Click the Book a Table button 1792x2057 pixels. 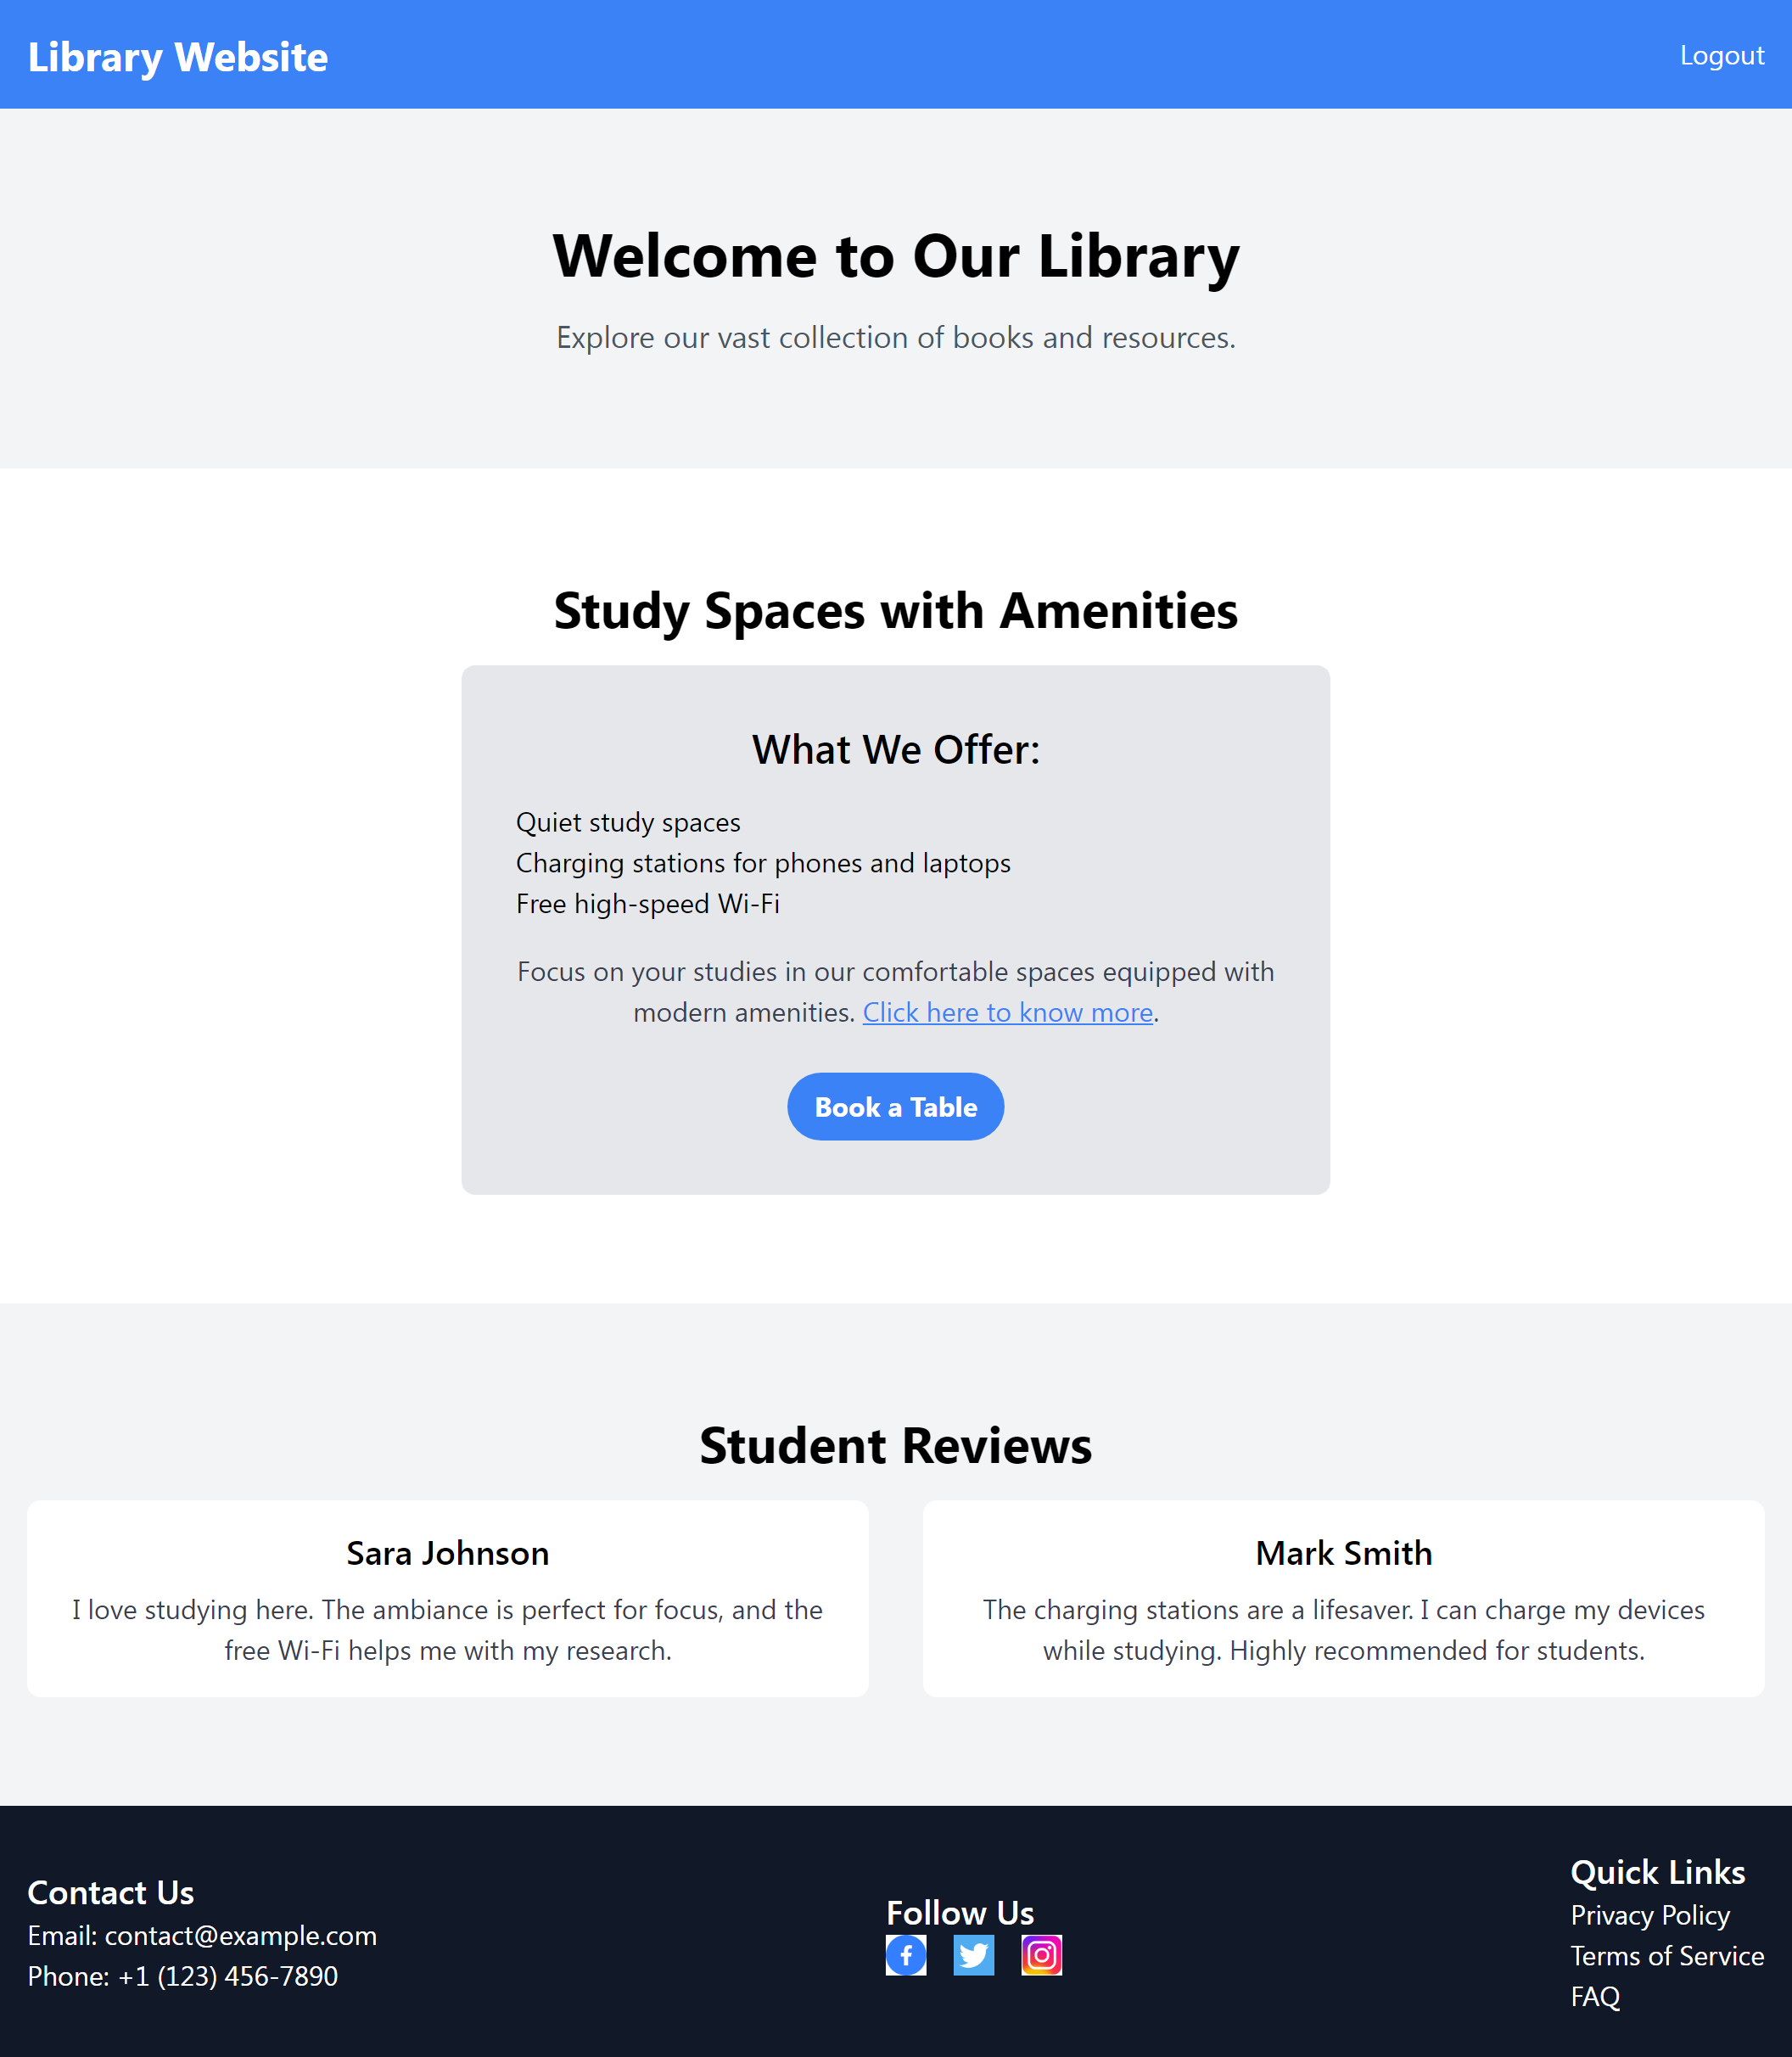pyautogui.click(x=895, y=1106)
